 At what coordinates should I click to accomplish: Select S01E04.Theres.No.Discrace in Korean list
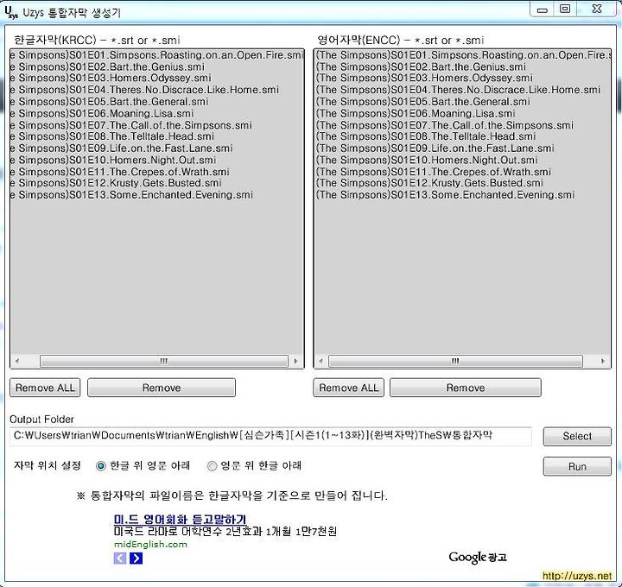157,90
